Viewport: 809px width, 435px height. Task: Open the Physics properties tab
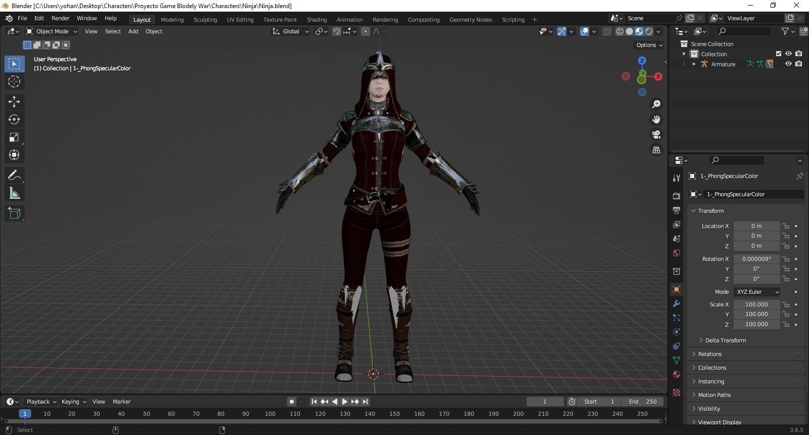pos(677,332)
